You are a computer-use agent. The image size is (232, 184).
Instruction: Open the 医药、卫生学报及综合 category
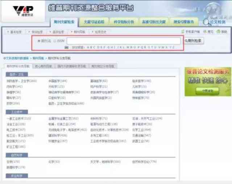click(66, 104)
